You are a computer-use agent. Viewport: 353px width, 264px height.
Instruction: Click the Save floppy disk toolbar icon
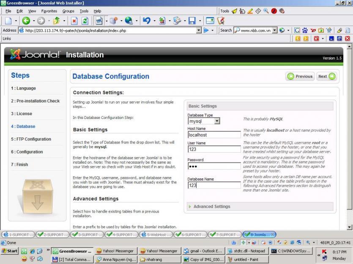192,21
